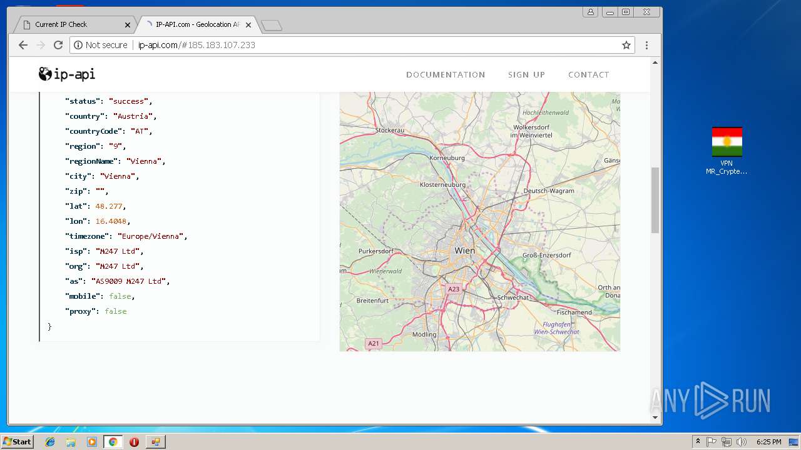Switch to the Current IP Check tab
This screenshot has height=450, width=801.
coord(75,24)
